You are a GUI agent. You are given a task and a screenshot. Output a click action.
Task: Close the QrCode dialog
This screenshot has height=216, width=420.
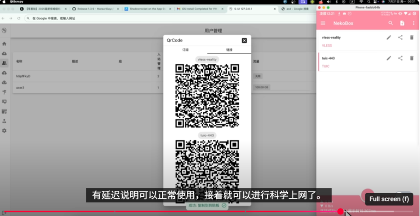[x=244, y=40]
